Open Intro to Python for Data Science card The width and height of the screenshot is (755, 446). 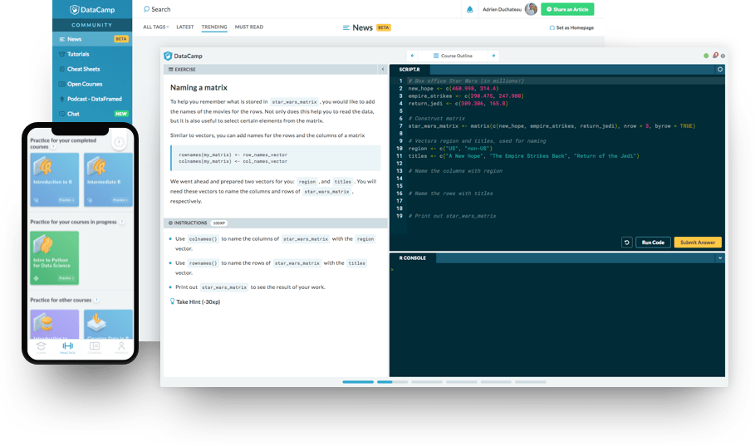pyautogui.click(x=55, y=257)
